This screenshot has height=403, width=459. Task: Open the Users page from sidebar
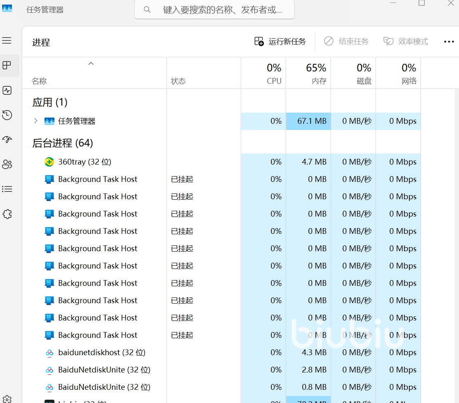(x=7, y=165)
